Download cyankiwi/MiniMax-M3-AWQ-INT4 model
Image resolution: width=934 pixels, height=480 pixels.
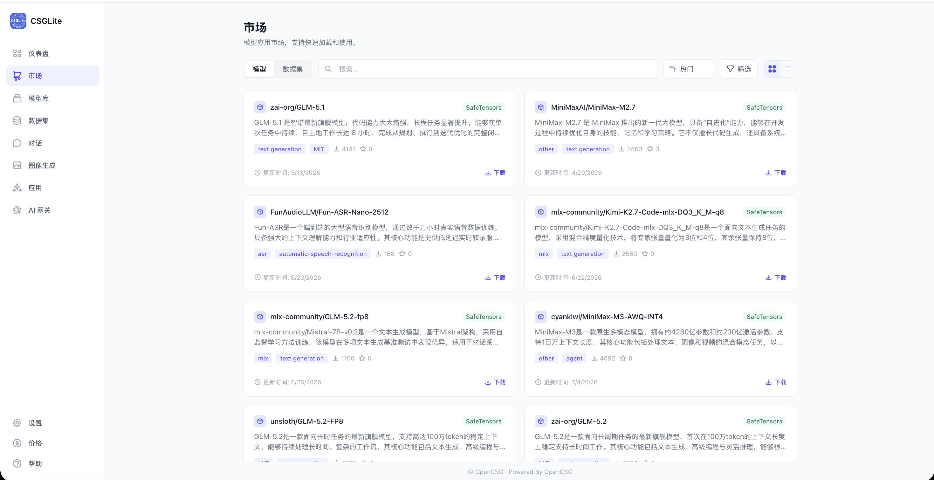pyautogui.click(x=776, y=382)
